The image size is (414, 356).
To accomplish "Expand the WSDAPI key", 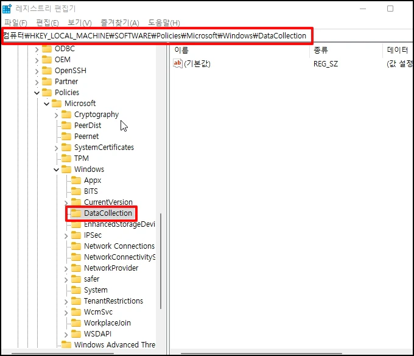I will (66, 334).
